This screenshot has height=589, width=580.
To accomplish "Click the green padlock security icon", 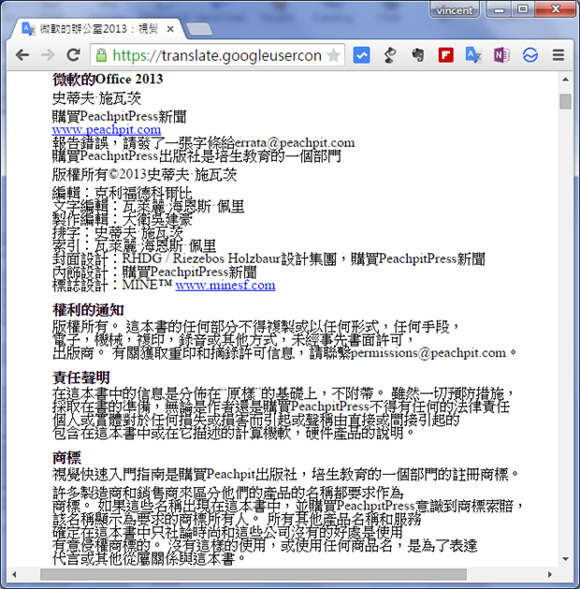I will tap(101, 55).
